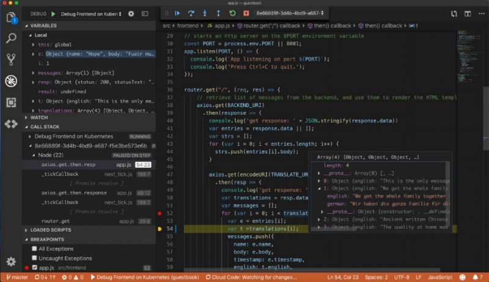Viewport: 489px width, 282px height.
Task: Select axios.get.then.resp stack frame
Action: [89, 164]
